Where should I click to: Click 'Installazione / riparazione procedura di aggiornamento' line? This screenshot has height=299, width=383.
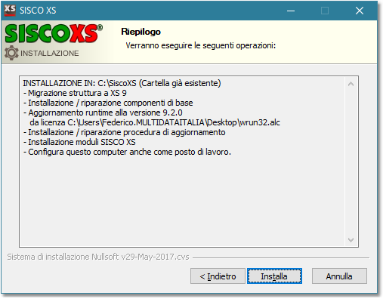pos(125,132)
